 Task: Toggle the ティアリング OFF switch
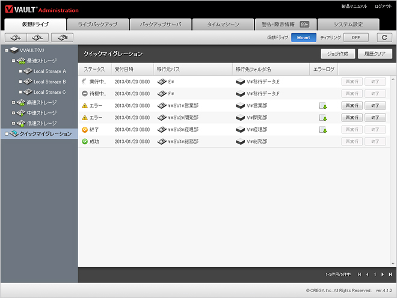355,37
